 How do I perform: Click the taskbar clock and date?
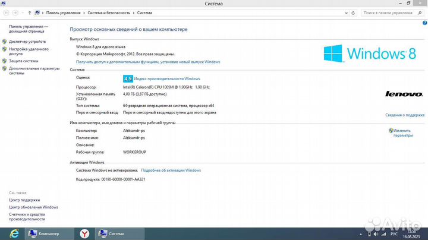(411, 234)
